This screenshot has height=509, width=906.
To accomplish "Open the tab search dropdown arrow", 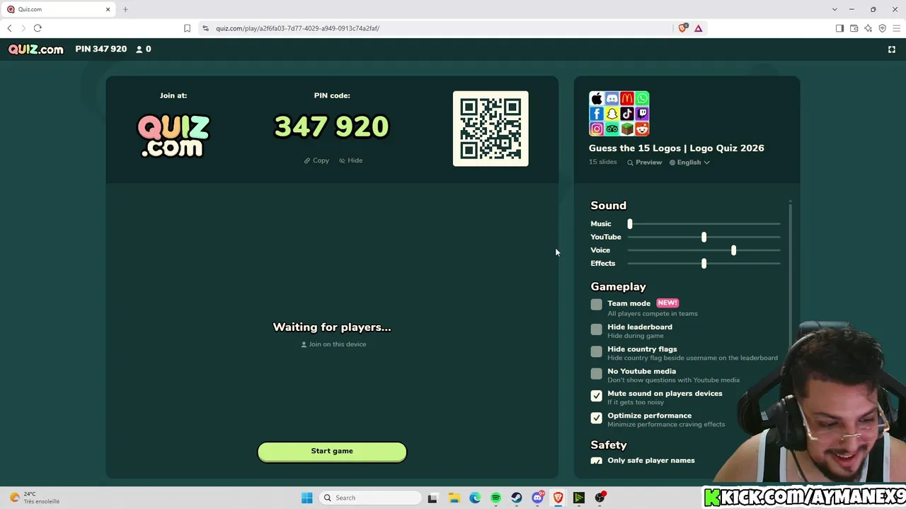I will click(835, 9).
